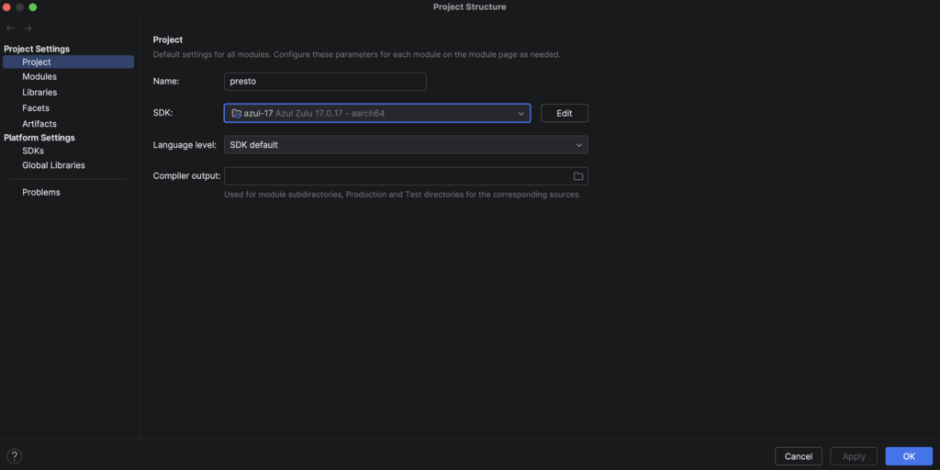Show SDKs under Platform Settings
This screenshot has height=470, width=940.
point(33,151)
